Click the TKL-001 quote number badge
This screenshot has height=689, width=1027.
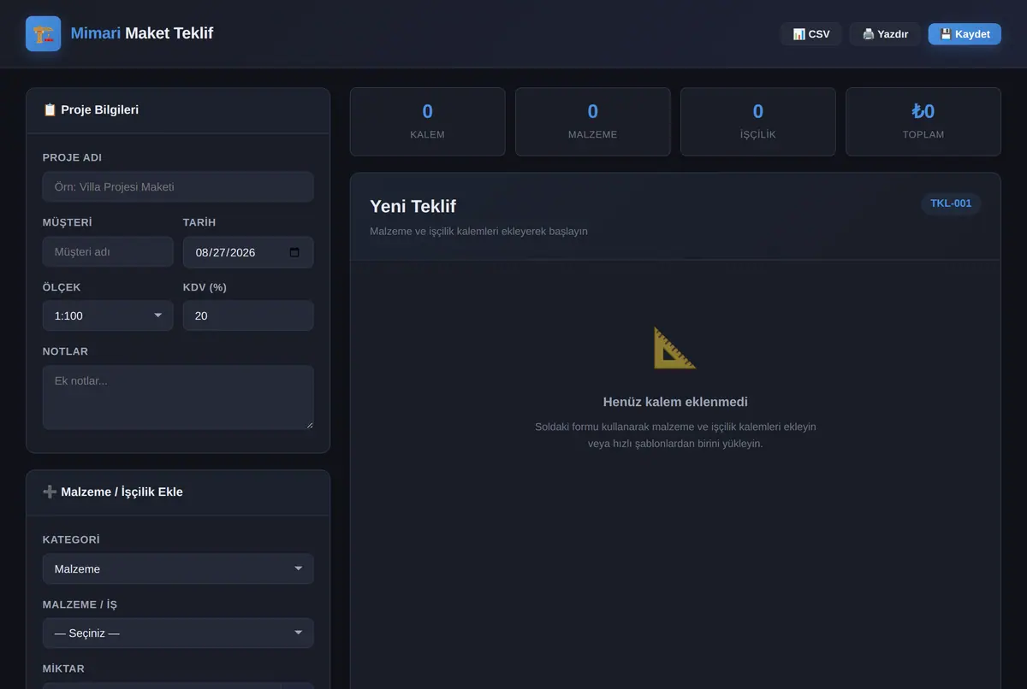point(951,203)
